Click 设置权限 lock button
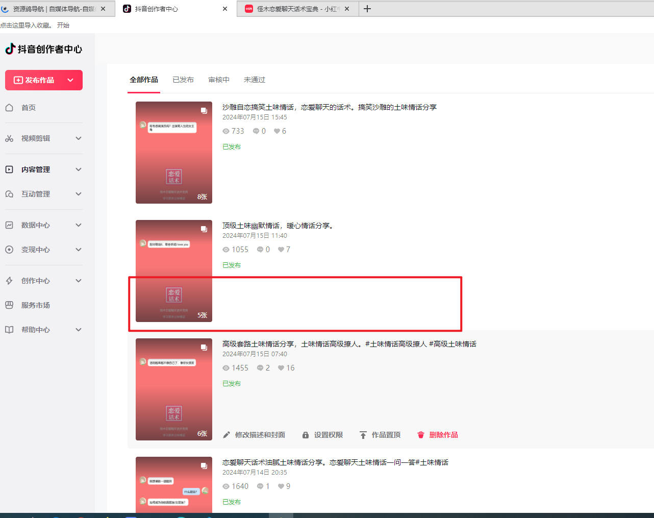This screenshot has width=654, height=518. click(x=322, y=435)
